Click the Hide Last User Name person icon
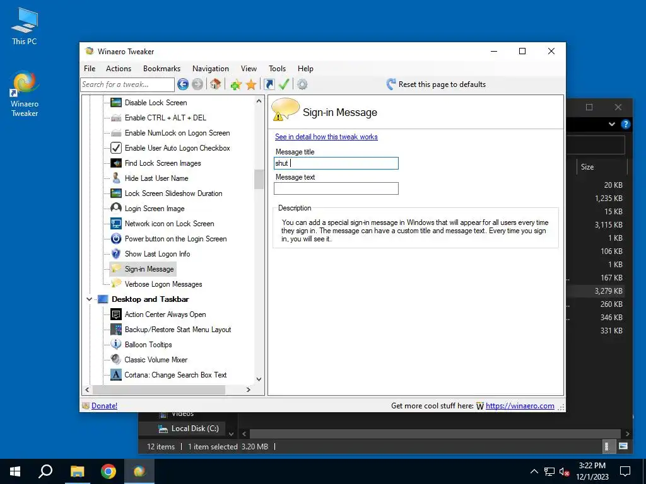Image resolution: width=646 pixels, height=484 pixels. point(116,178)
